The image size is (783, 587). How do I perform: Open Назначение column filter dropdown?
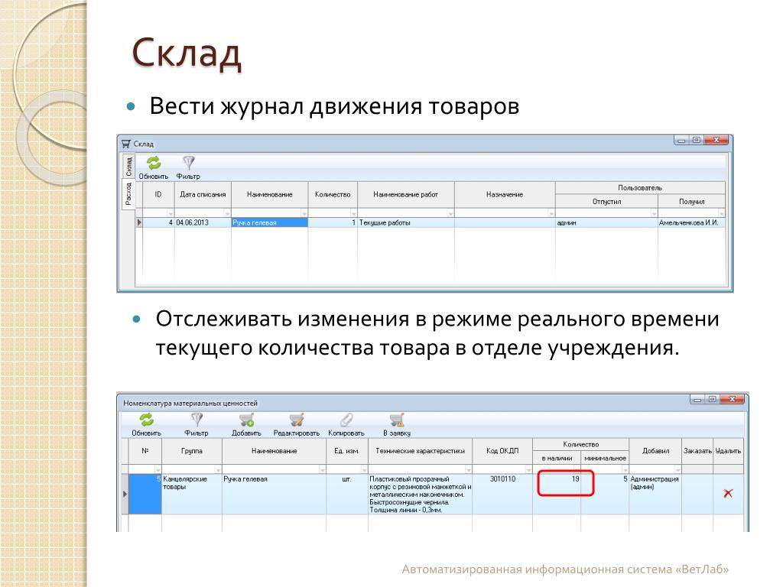click(x=551, y=213)
